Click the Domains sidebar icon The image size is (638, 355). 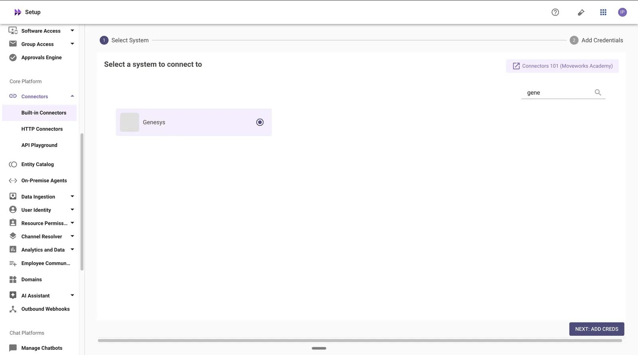[13, 279]
